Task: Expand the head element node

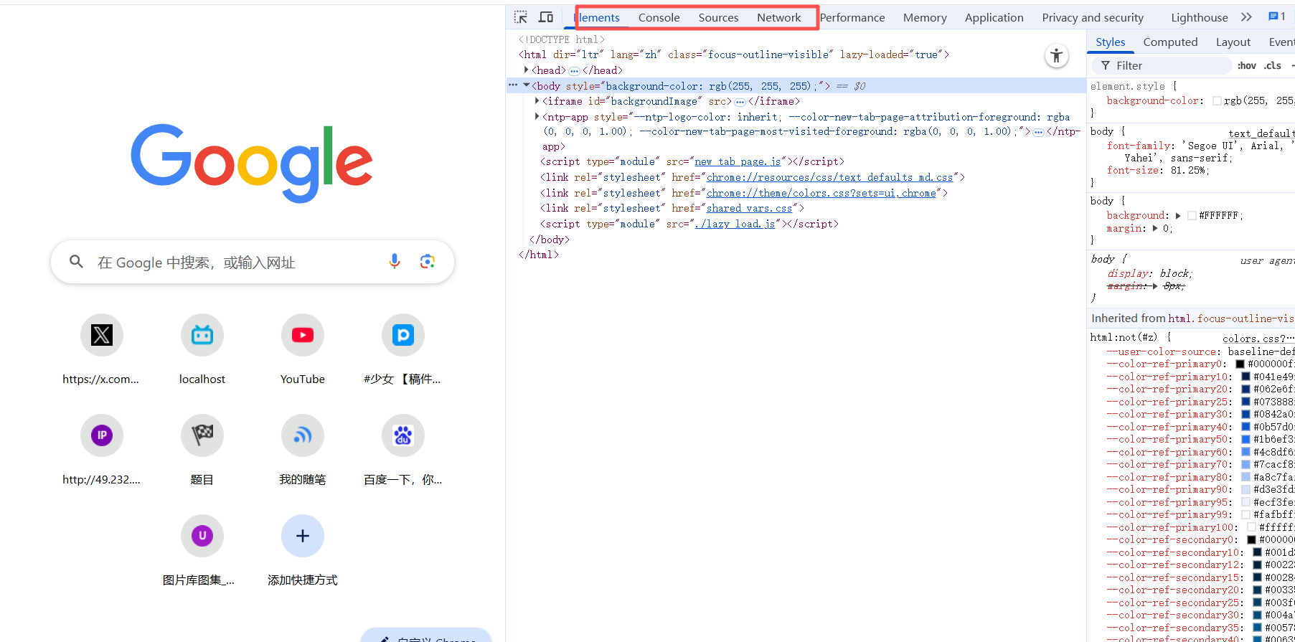Action: tap(527, 70)
